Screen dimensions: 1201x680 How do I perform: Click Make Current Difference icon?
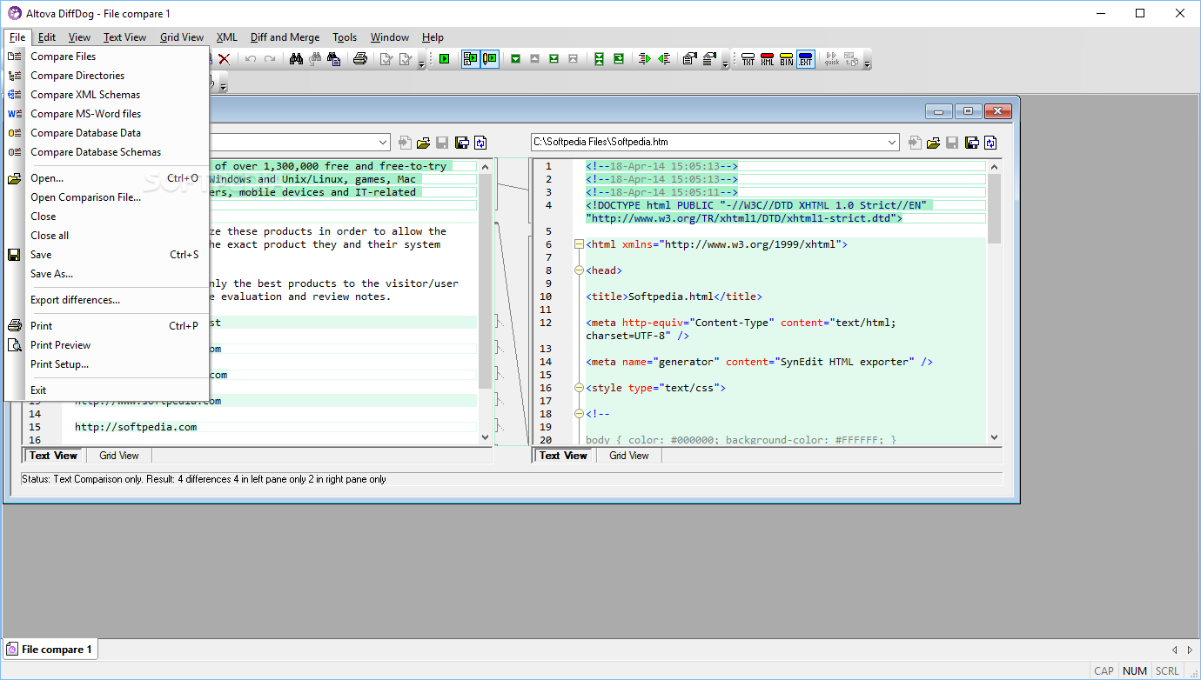618,58
